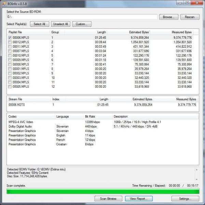
Task: Tick the 00005.MPLS playlist checkbox
Action: click(x=10, y=86)
